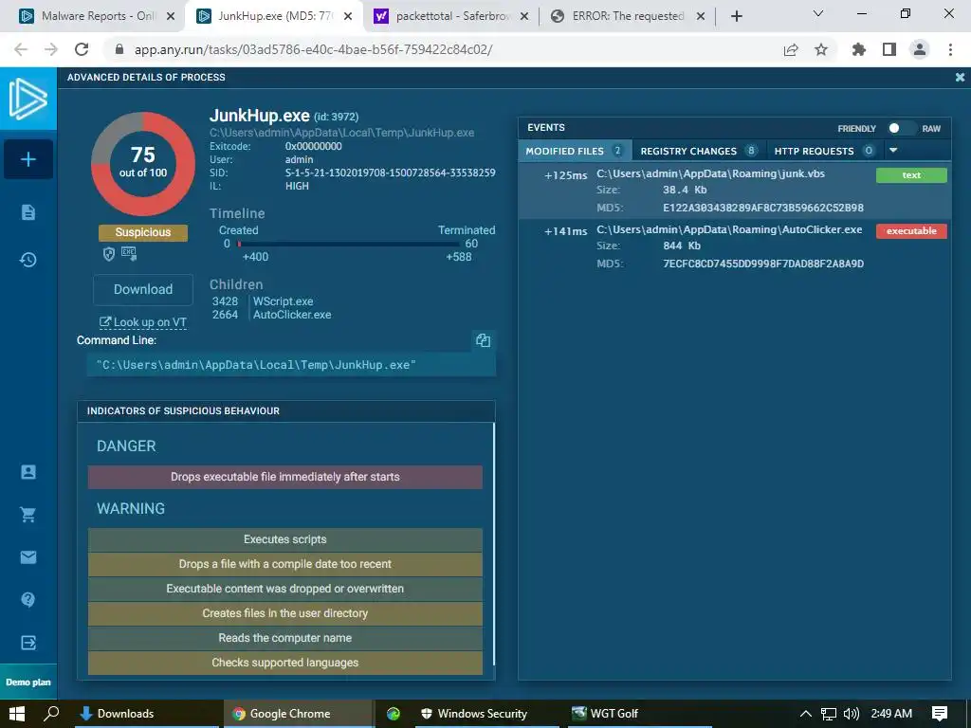Screen dimensions: 971x728
Task: Select junk.vbs modified file entry
Action: coord(735,191)
